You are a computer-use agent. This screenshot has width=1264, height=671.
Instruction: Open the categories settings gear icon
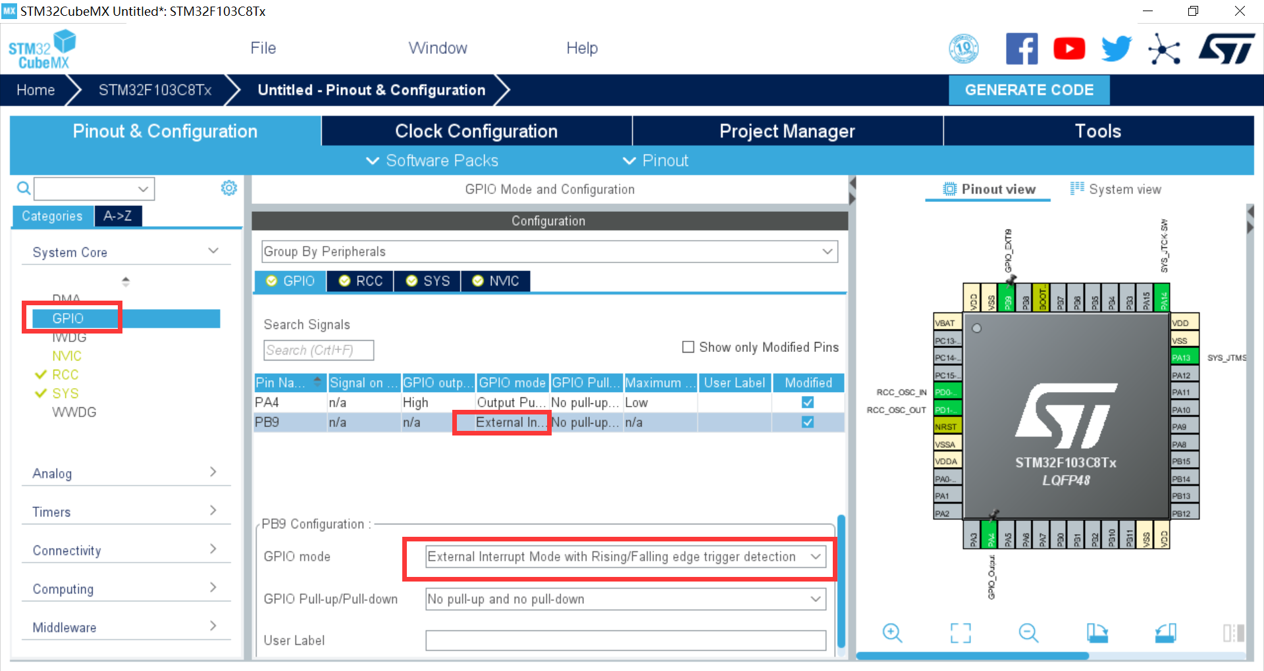point(228,188)
